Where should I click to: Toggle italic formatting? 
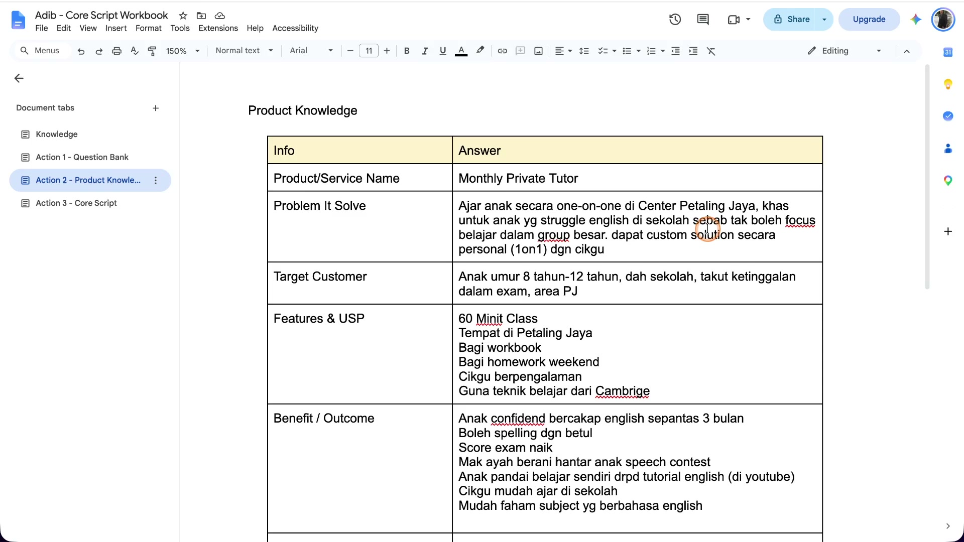[425, 51]
